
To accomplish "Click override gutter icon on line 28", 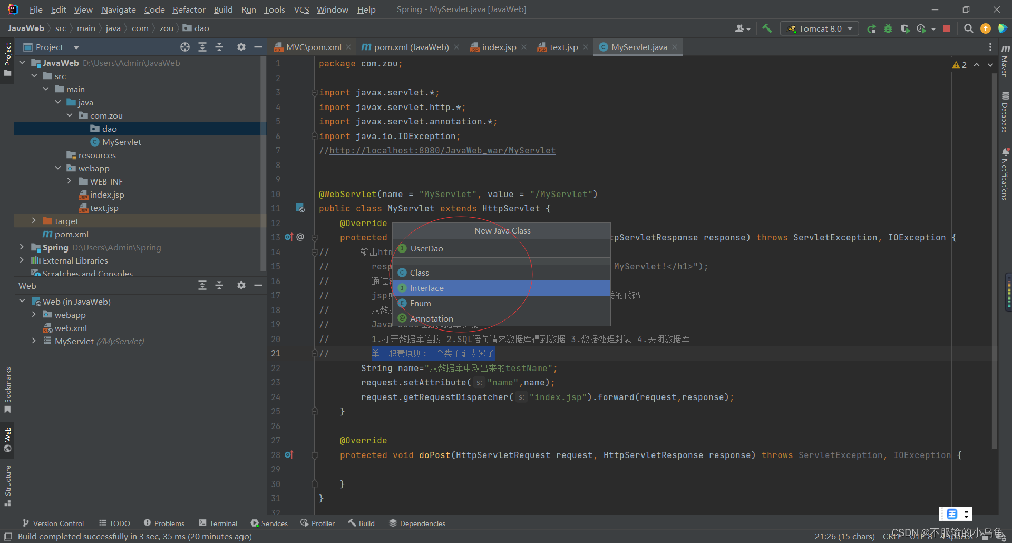I will tap(289, 454).
